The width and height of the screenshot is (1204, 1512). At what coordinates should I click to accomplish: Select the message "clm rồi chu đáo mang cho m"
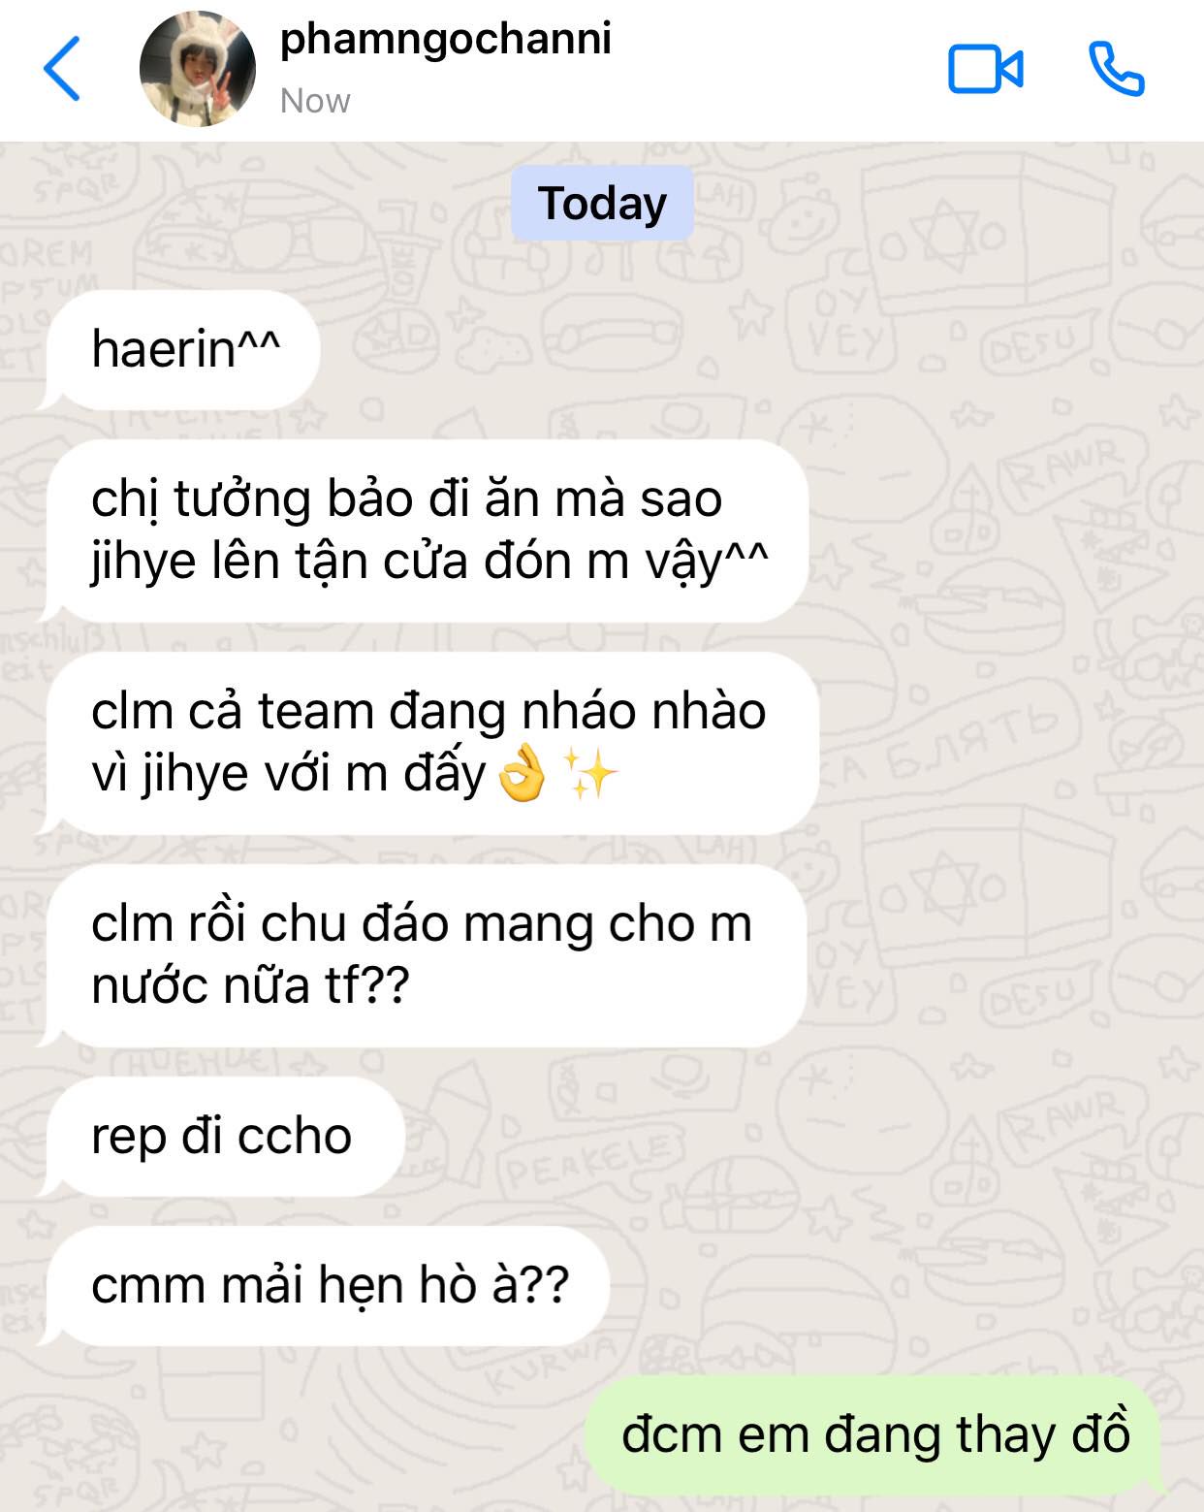425,955
